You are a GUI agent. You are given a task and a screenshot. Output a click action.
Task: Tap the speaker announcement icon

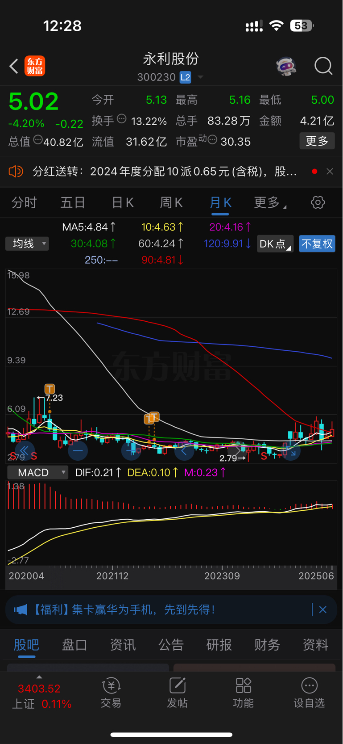click(x=16, y=172)
